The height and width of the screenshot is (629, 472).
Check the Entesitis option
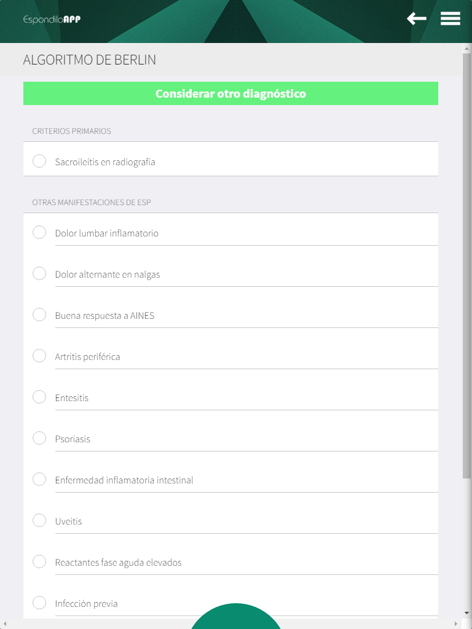pyautogui.click(x=39, y=397)
